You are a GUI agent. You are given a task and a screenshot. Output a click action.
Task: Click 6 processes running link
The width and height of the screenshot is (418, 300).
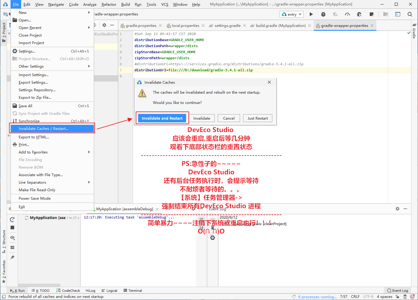[317, 297]
